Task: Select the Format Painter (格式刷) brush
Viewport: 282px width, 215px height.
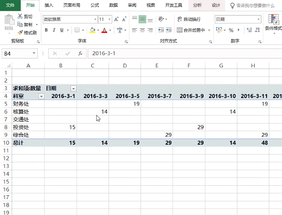Action: pos(20,33)
